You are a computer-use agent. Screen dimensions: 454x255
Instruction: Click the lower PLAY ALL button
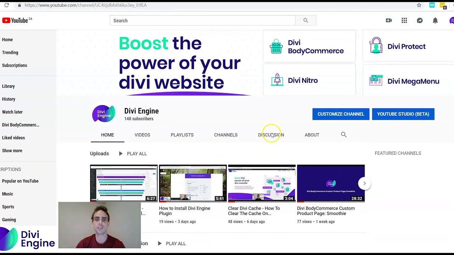(x=171, y=244)
